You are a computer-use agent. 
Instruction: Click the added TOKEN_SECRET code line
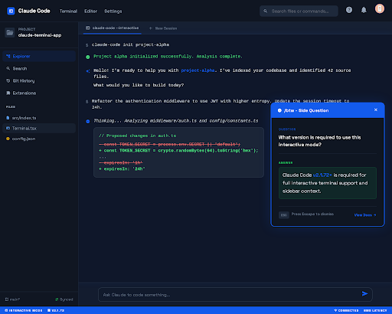tap(178, 150)
